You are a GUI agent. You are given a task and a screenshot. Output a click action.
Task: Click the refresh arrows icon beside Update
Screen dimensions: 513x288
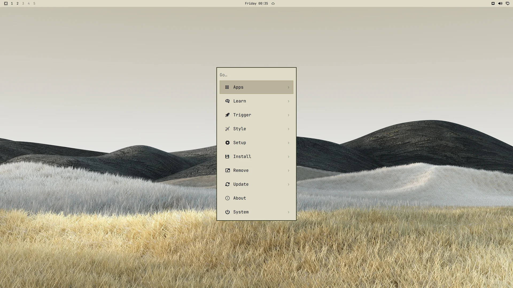click(227, 184)
